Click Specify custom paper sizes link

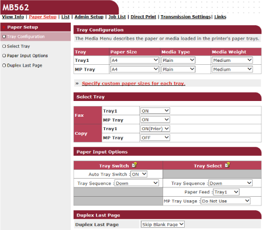133,83
